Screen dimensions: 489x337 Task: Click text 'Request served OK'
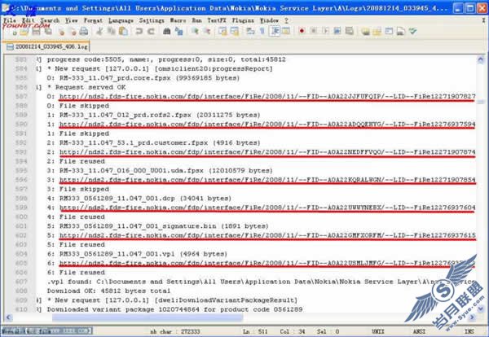pyautogui.click(x=90, y=87)
